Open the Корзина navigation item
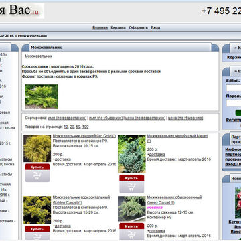Screen dimensions: 241x241 pos(118,28)
